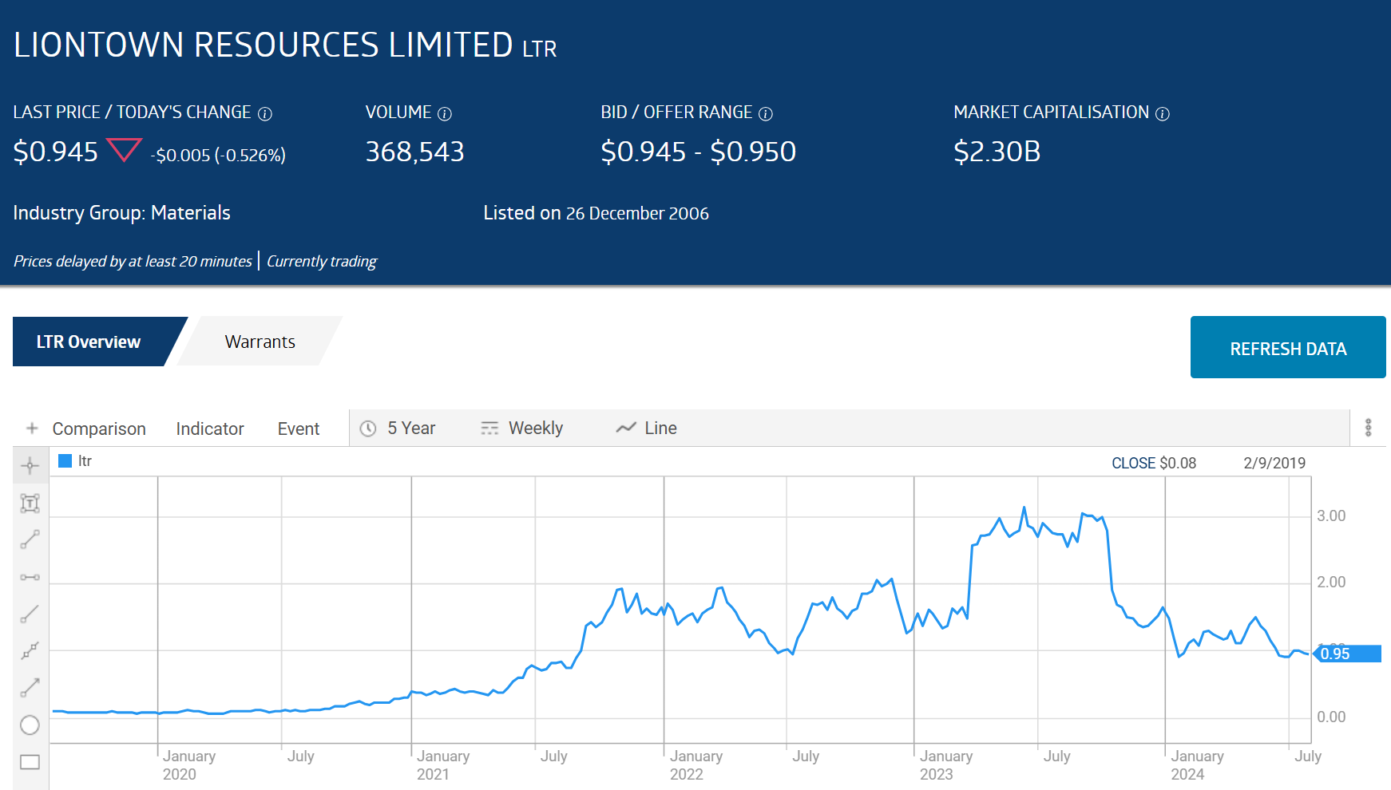The width and height of the screenshot is (1391, 790).
Task: Open the Indicator menu
Action: point(210,429)
